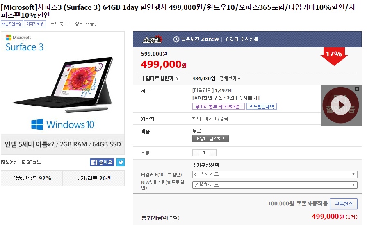Close the video popup overlay

tap(357, 89)
